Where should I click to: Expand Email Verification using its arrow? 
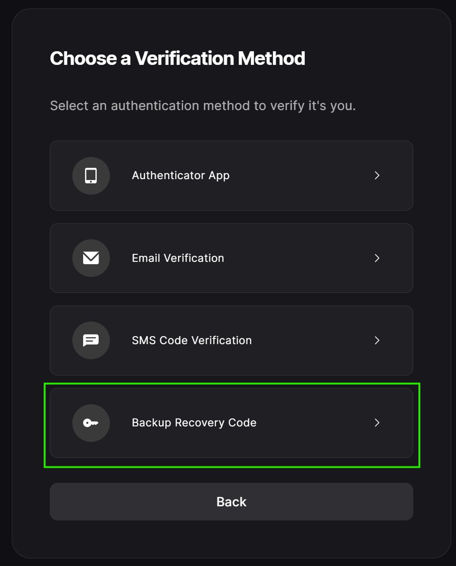(377, 258)
